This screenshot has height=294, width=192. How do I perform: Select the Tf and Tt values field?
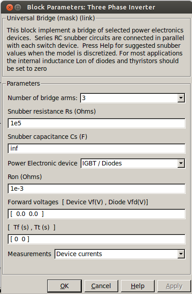97,239
